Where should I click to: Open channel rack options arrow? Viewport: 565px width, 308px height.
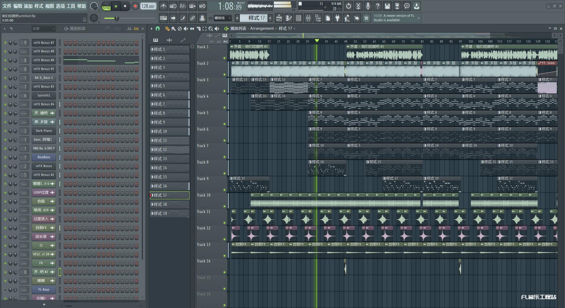tap(4, 29)
